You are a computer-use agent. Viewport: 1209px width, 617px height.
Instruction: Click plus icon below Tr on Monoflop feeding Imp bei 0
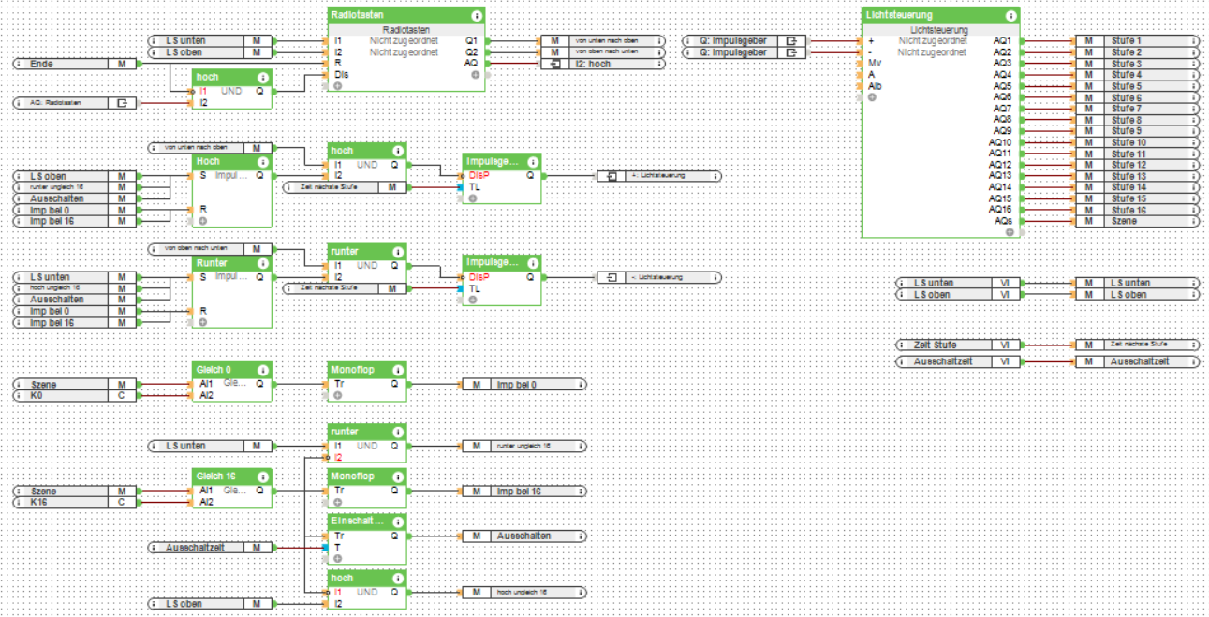(x=338, y=395)
